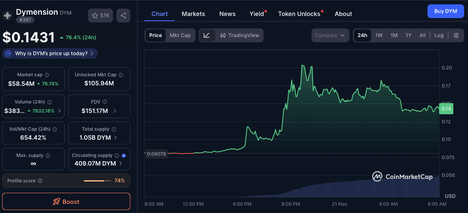468x213 pixels.
Task: Click the Dymension logo icon
Action: [x=7, y=15]
